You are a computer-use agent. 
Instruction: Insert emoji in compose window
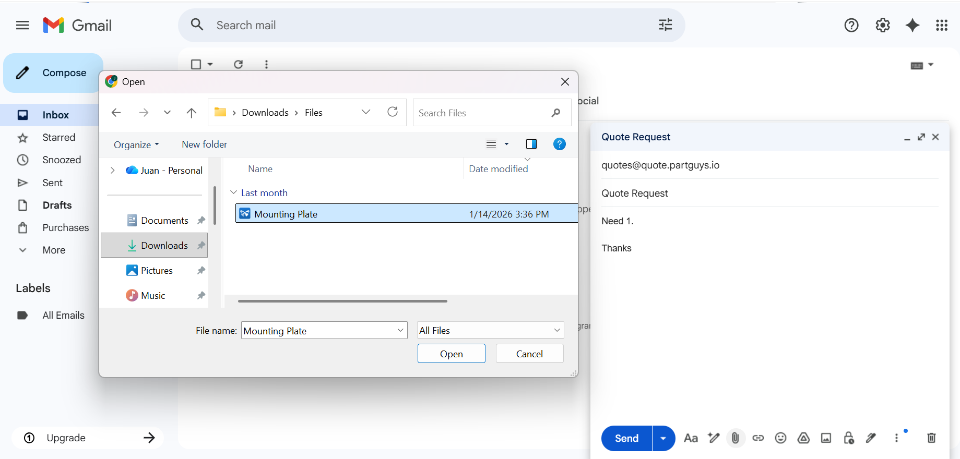[x=780, y=438]
